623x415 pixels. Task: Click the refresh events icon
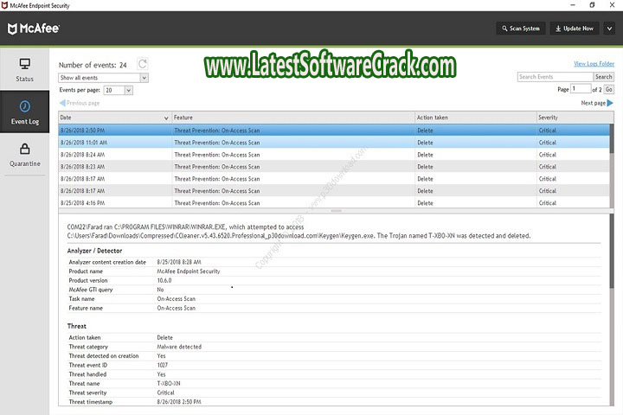[143, 64]
